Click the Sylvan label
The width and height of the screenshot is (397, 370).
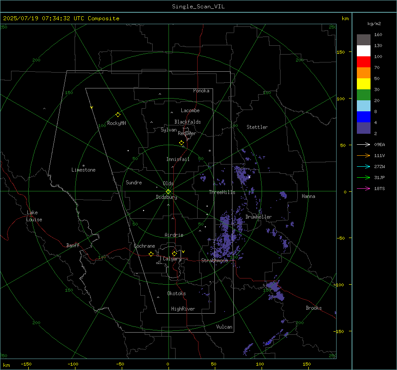169,130
